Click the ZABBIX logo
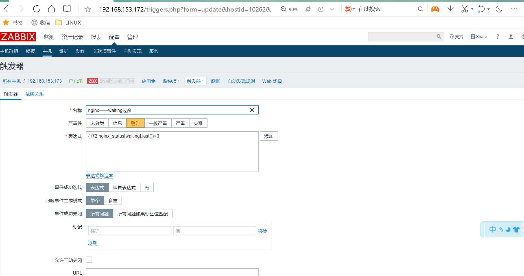The image size is (524, 276). click(18, 37)
